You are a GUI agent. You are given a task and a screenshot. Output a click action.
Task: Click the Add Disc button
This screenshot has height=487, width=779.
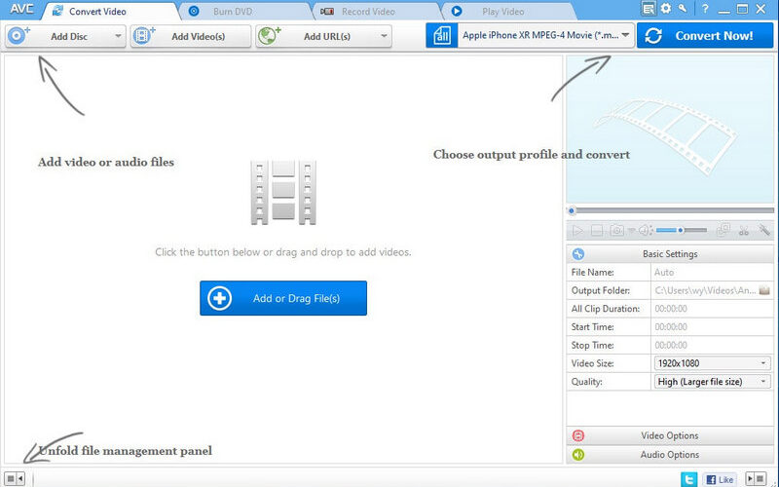point(64,36)
